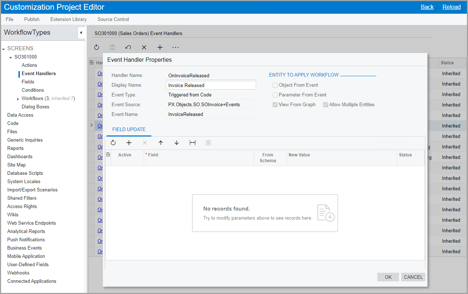Screen dimensions: 468x294
Task: Click the fit to screen columns icon
Action: pos(192,143)
